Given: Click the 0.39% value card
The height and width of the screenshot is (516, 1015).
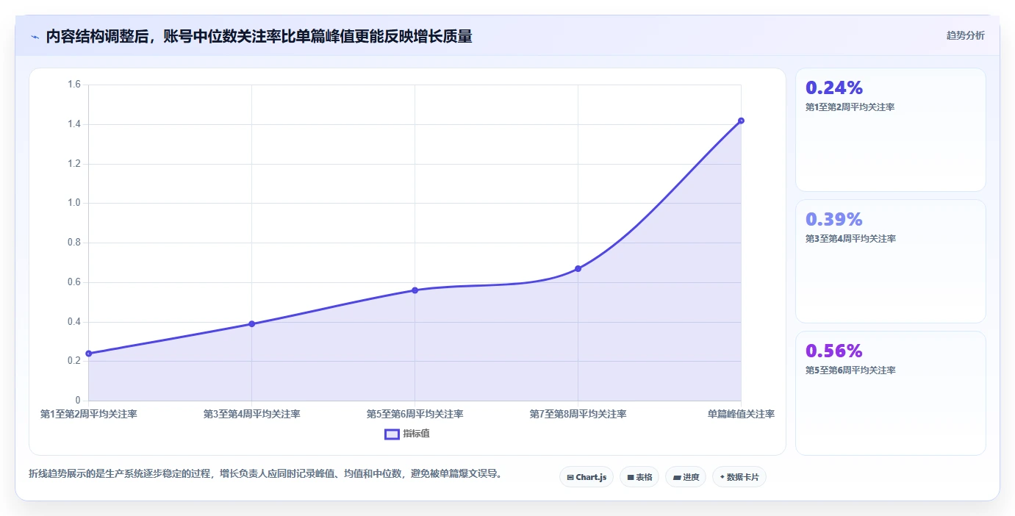Looking at the screenshot, I should click(890, 261).
